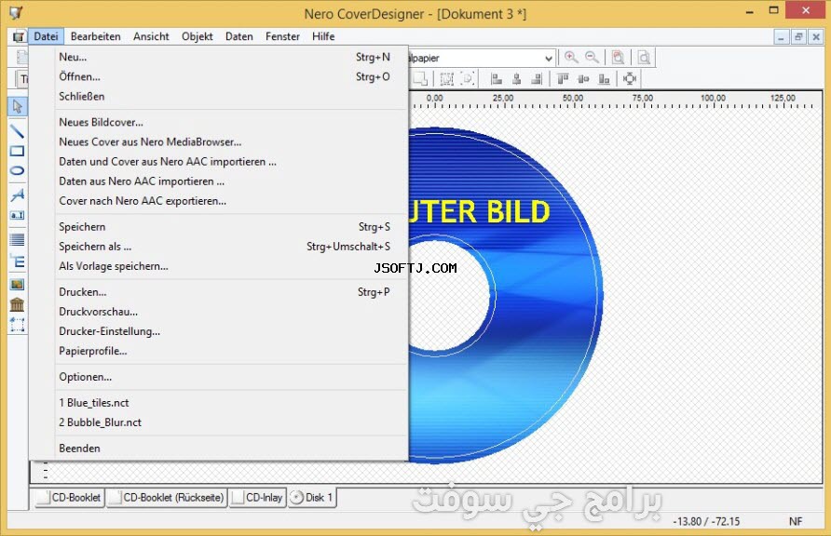831x536 pixels.
Task: Choose Öffnen... in the menu
Action: 218,76
